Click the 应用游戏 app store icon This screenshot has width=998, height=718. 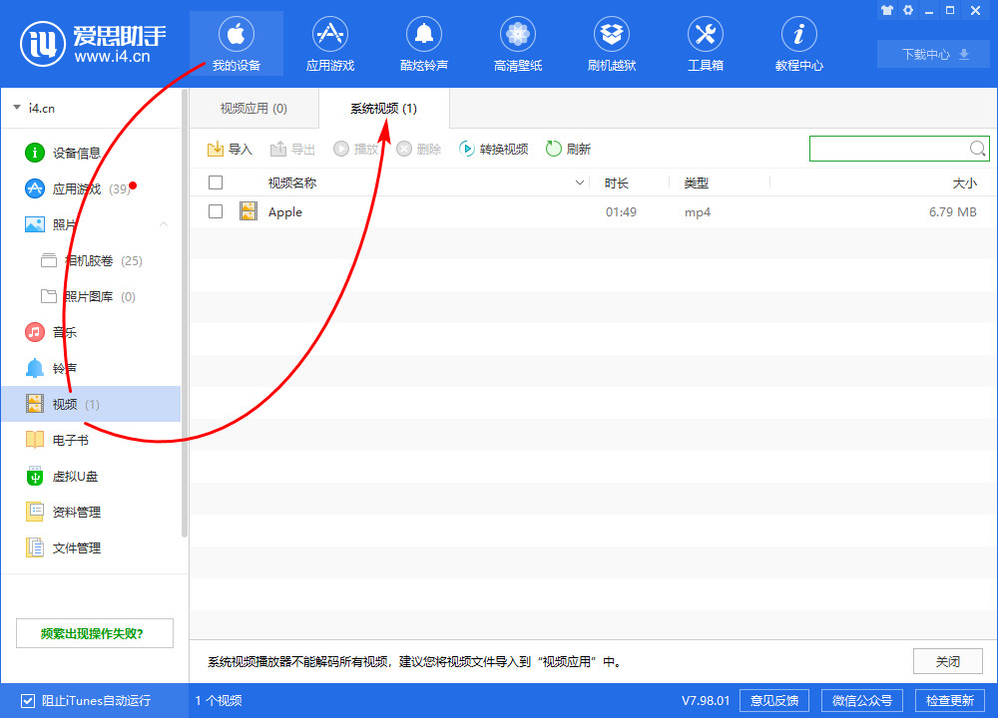pos(329,35)
